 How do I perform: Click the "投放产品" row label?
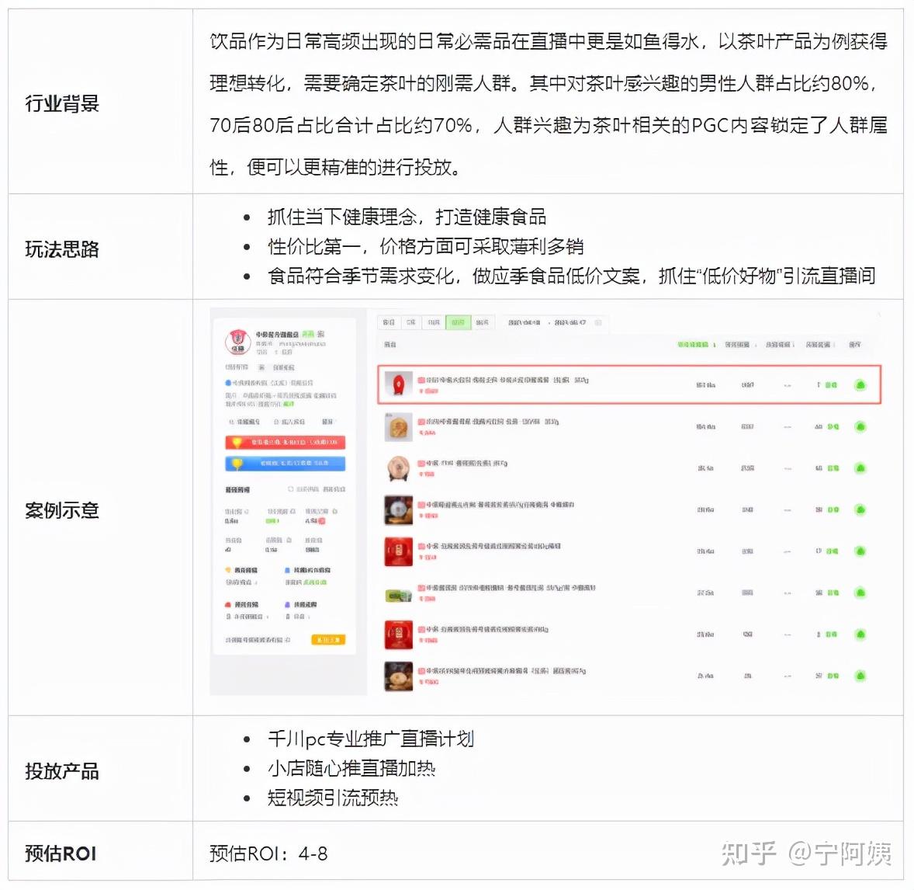[x=62, y=771]
